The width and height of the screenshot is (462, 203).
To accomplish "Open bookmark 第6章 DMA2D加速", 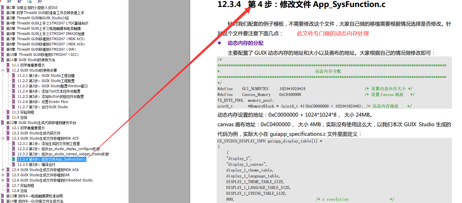I will (x=45, y=34).
